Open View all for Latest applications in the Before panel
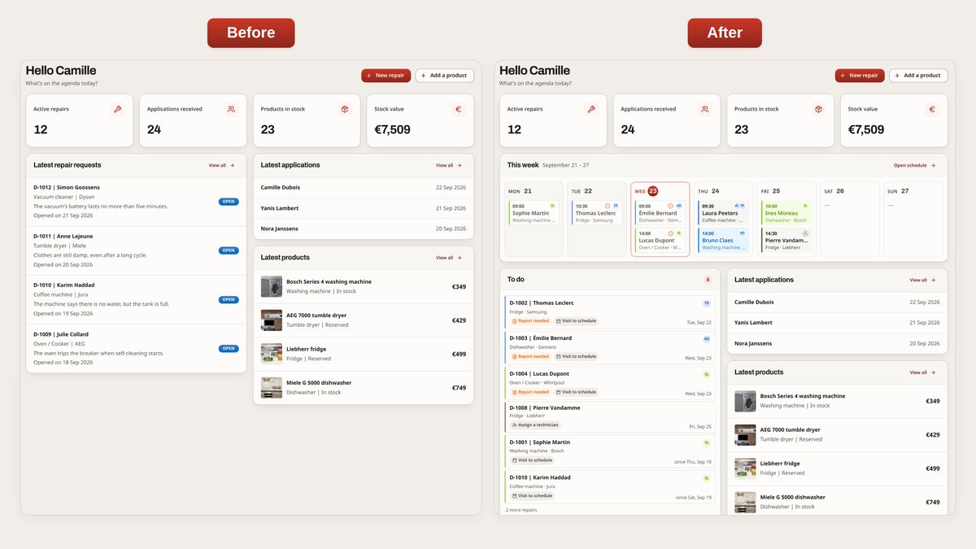This screenshot has width=976, height=549. coord(449,165)
